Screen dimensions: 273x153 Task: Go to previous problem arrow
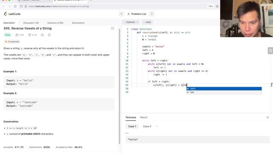pos(122,14)
